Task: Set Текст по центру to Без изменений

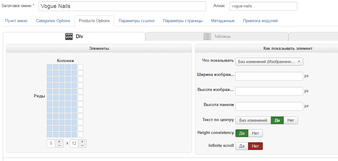Action: (x=253, y=120)
